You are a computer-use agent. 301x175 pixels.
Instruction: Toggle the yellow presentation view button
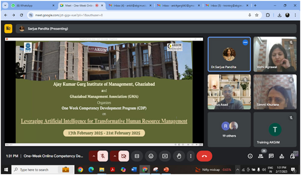click(8, 29)
